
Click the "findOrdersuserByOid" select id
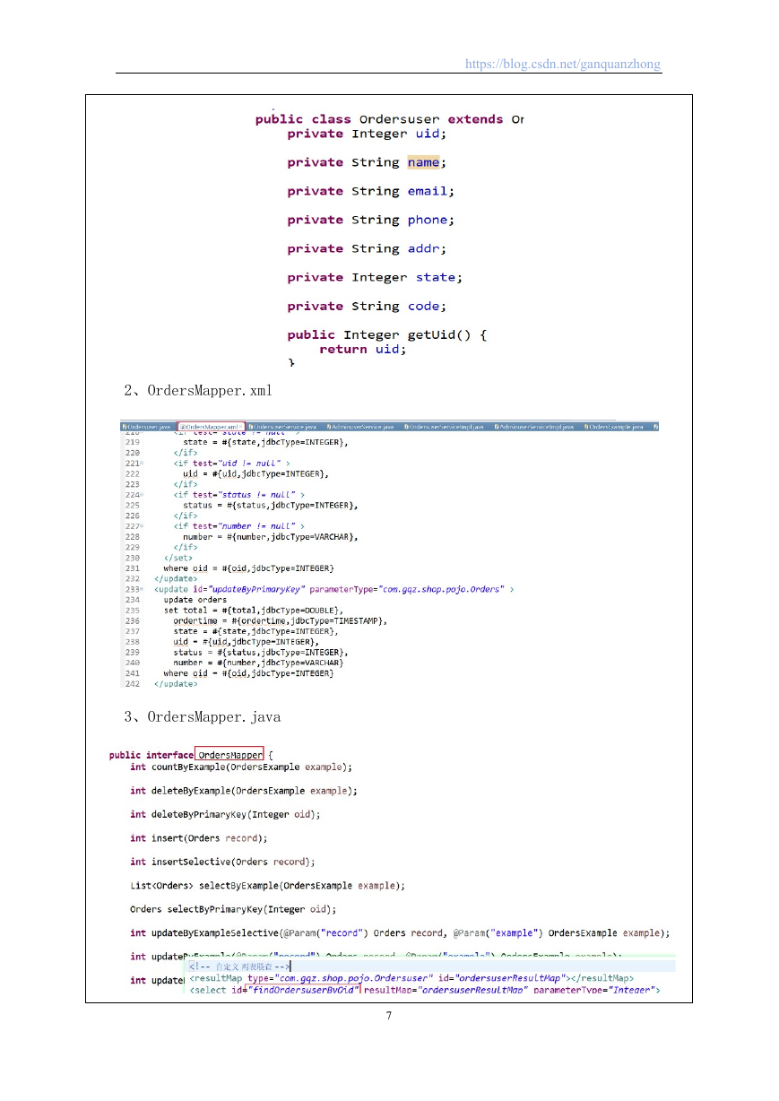click(302, 990)
